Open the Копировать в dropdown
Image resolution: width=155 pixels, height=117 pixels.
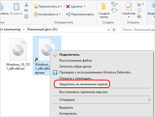(x=47, y=14)
